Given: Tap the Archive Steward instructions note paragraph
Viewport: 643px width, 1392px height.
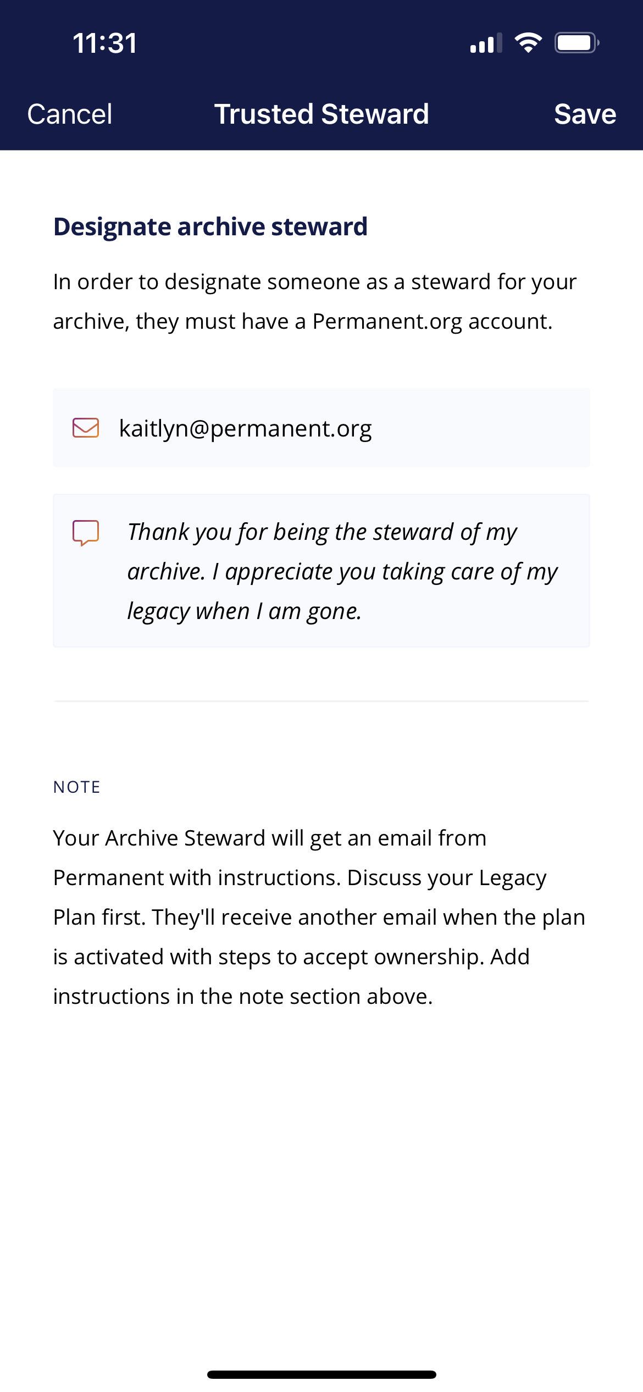Looking at the screenshot, I should point(319,917).
